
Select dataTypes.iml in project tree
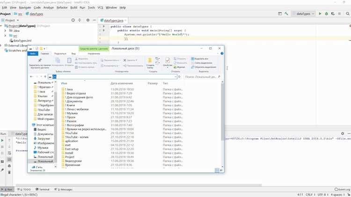coord(21,41)
